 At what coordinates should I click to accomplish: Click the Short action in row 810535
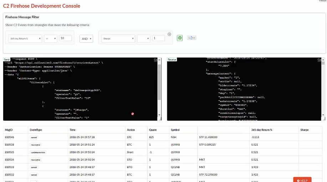130,152
